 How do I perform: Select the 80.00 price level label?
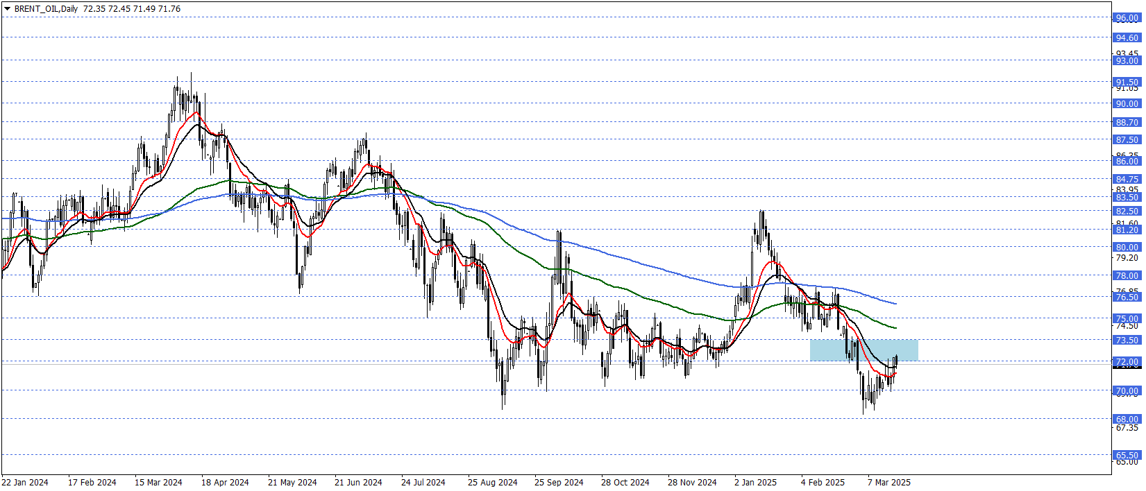click(x=1127, y=248)
